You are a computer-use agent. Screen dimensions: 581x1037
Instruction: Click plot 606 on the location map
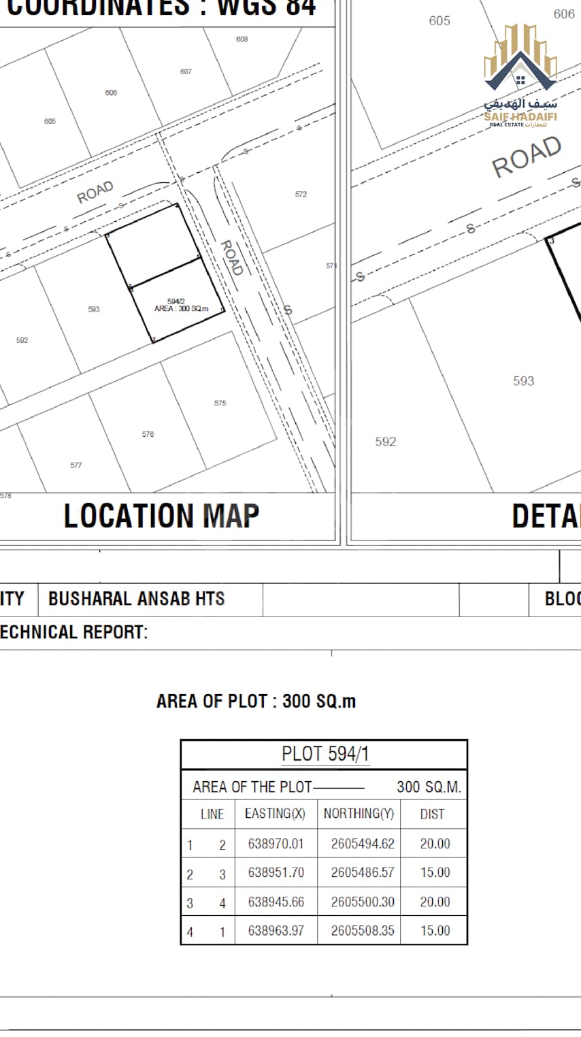click(111, 93)
